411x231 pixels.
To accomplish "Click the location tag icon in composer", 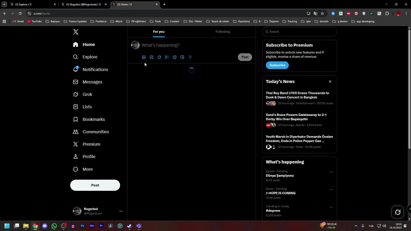I will pos(190,57).
